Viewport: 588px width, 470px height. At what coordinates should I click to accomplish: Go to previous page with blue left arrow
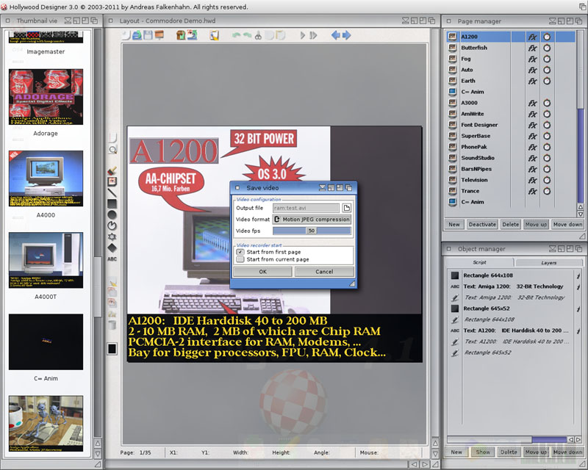[336, 35]
